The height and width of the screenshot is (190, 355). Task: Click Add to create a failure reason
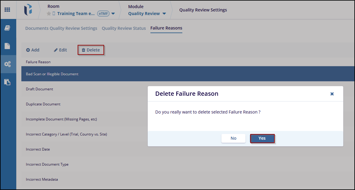[x=33, y=50]
